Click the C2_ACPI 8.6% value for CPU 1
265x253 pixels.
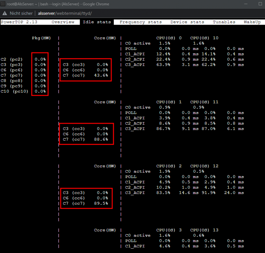[165, 123]
